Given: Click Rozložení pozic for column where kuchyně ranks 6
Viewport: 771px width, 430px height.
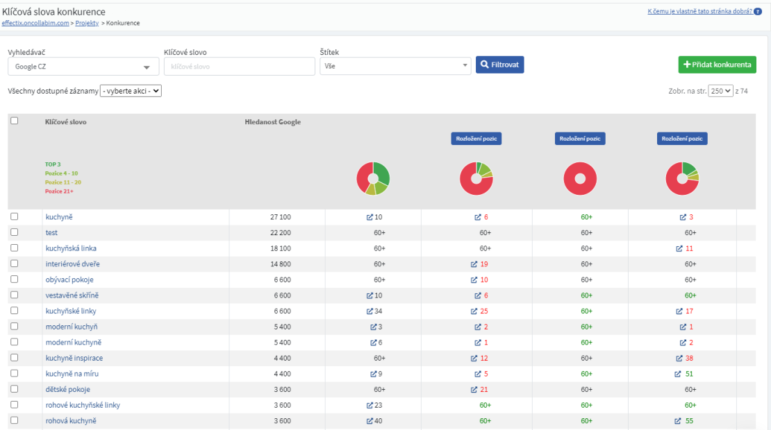Looking at the screenshot, I should 476,139.
